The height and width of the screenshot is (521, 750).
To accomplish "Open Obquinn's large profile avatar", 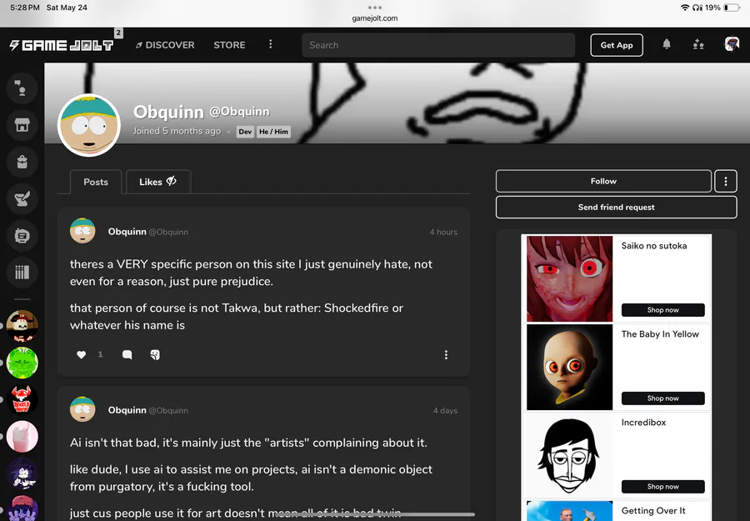I will [89, 125].
